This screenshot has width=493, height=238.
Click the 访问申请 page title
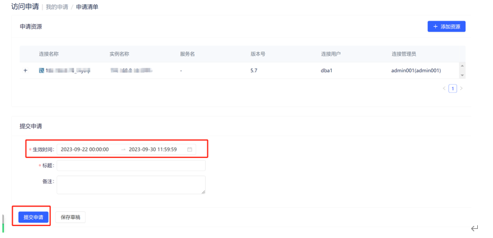coord(25,7)
